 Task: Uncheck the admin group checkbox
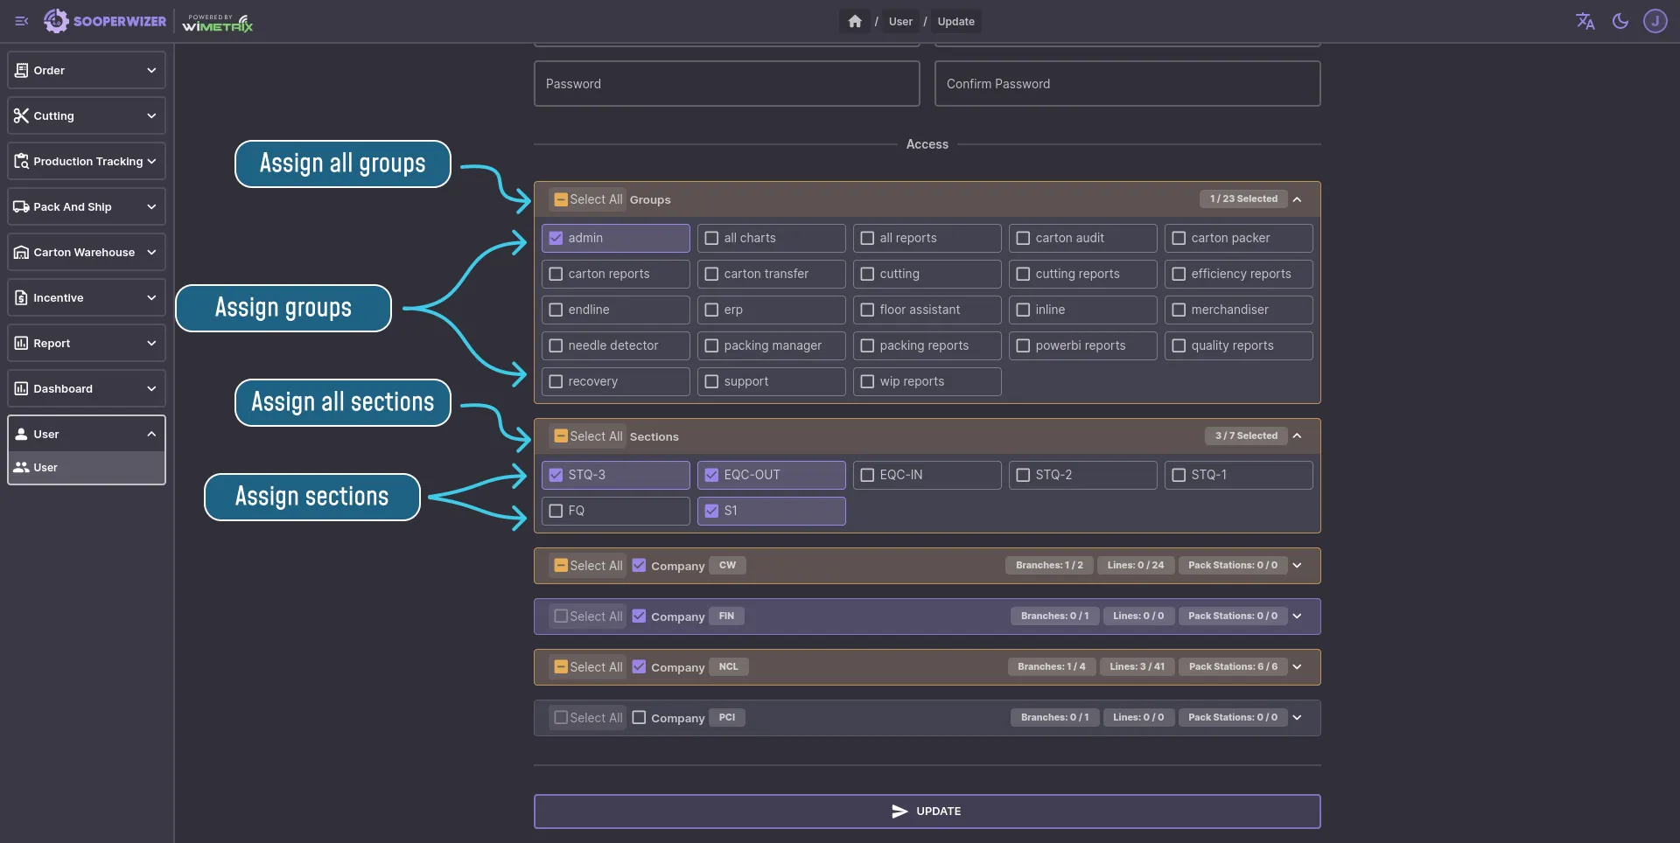[x=556, y=238]
